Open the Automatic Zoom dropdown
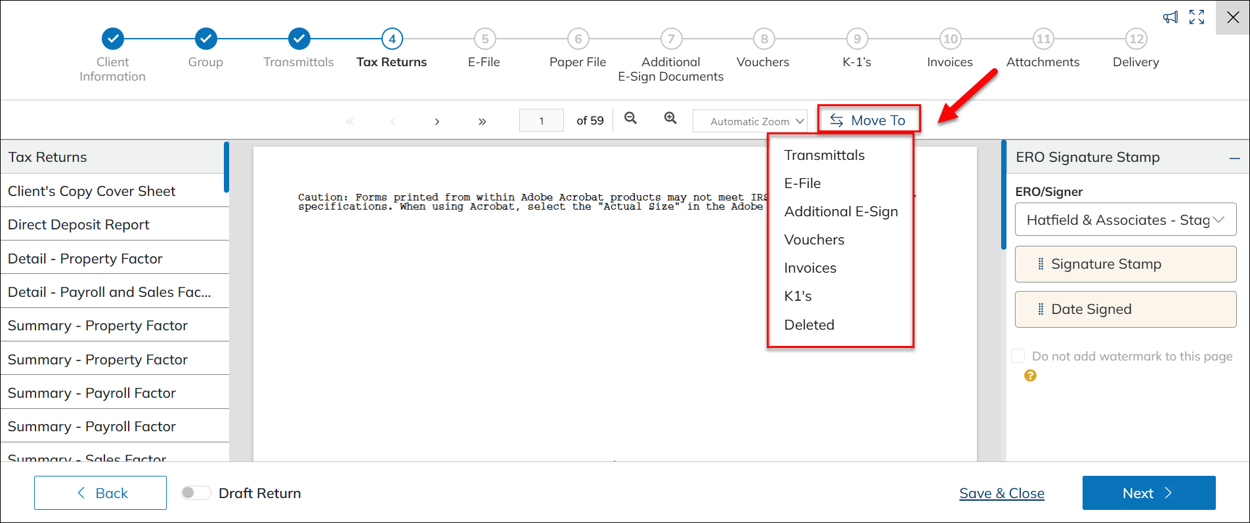The image size is (1250, 523). tap(750, 121)
